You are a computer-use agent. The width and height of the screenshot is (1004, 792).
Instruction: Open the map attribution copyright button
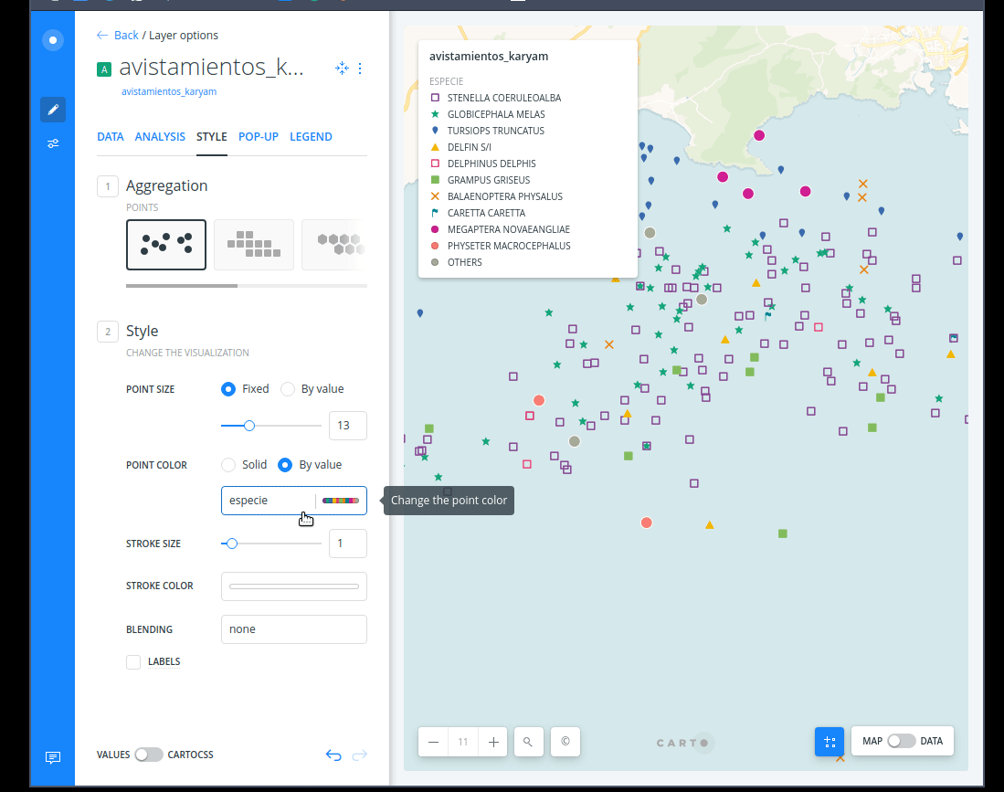565,742
